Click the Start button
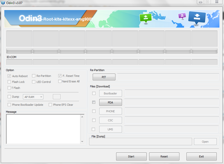This screenshot has width=224, height=164. pos(131,156)
